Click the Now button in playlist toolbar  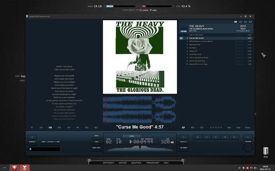pos(229,127)
